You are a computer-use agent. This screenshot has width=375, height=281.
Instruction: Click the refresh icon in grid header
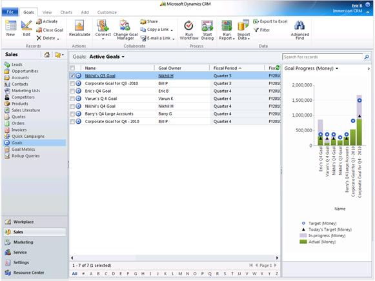pyautogui.click(x=278, y=68)
